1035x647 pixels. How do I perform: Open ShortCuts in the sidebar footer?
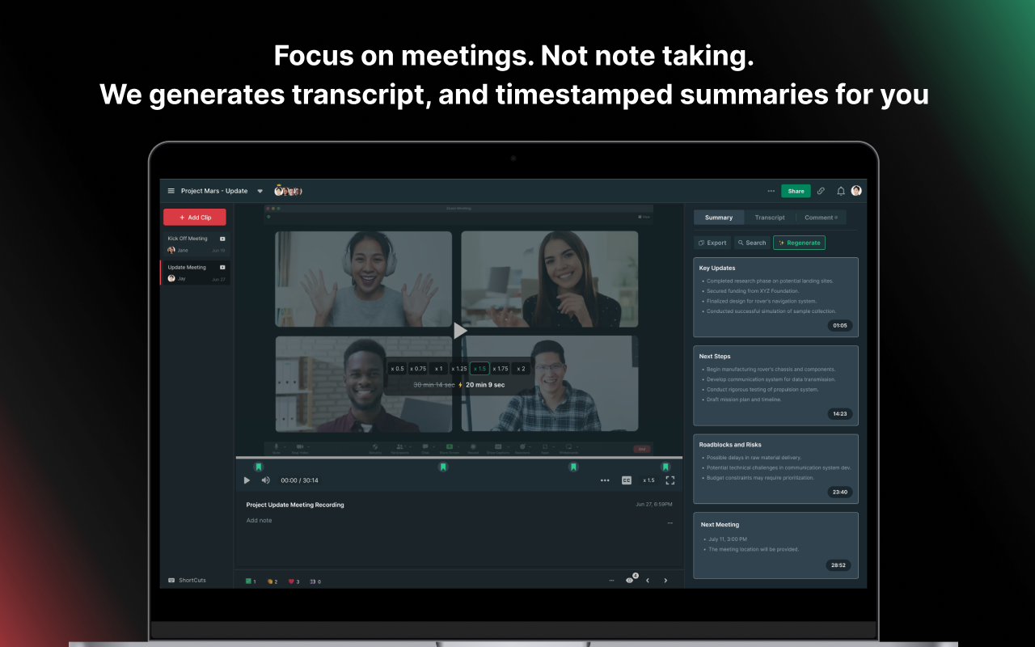point(187,581)
